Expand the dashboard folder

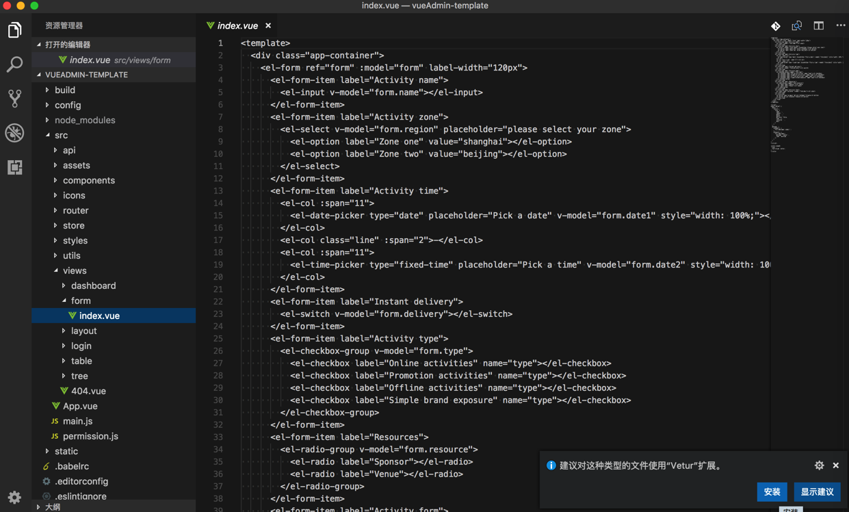(64, 285)
